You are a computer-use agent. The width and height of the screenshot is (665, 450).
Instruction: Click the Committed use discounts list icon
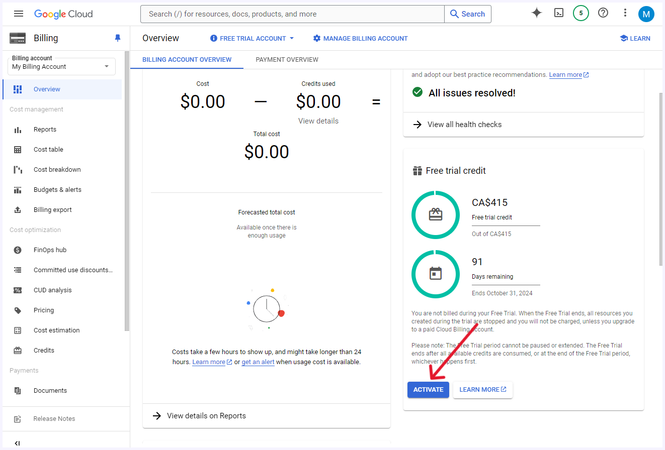point(18,270)
